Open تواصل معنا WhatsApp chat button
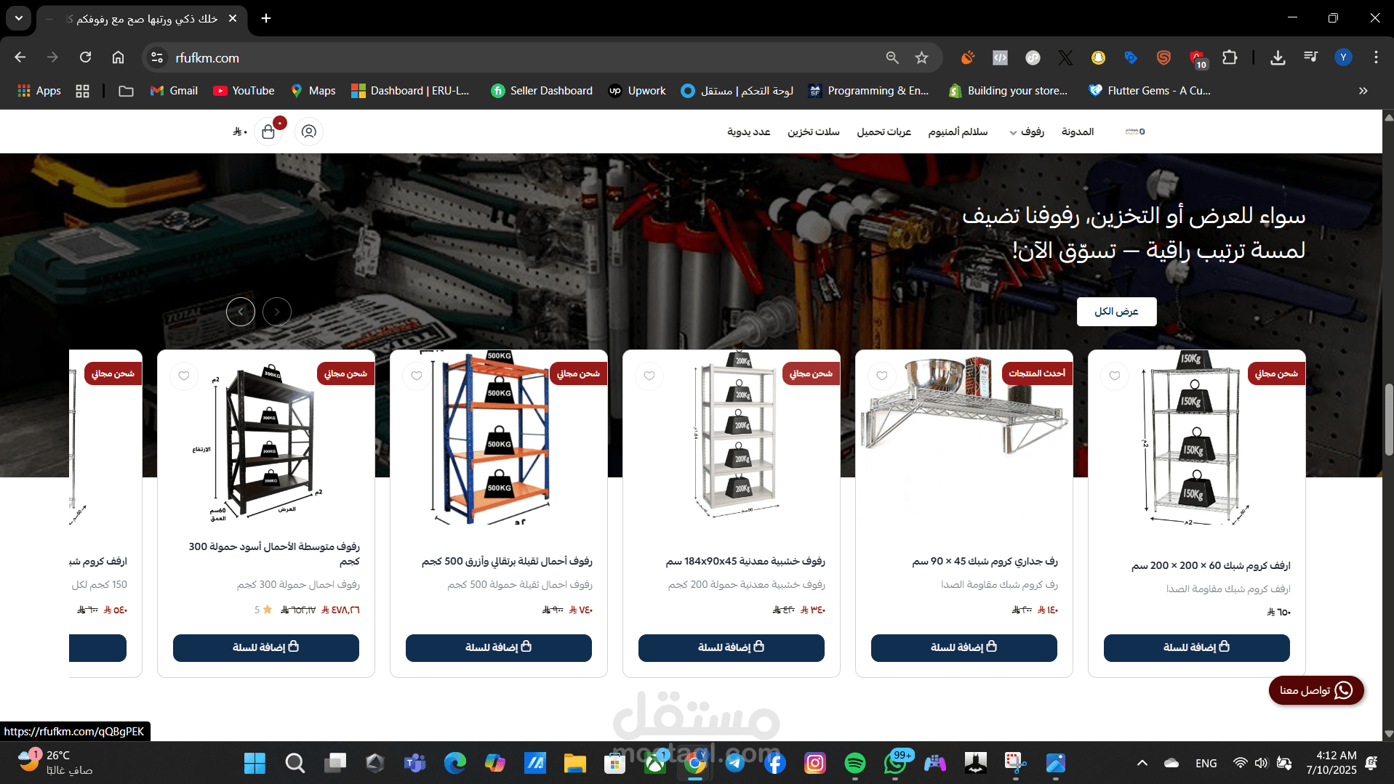Screen dimensions: 1394x784 [x=1316, y=690]
